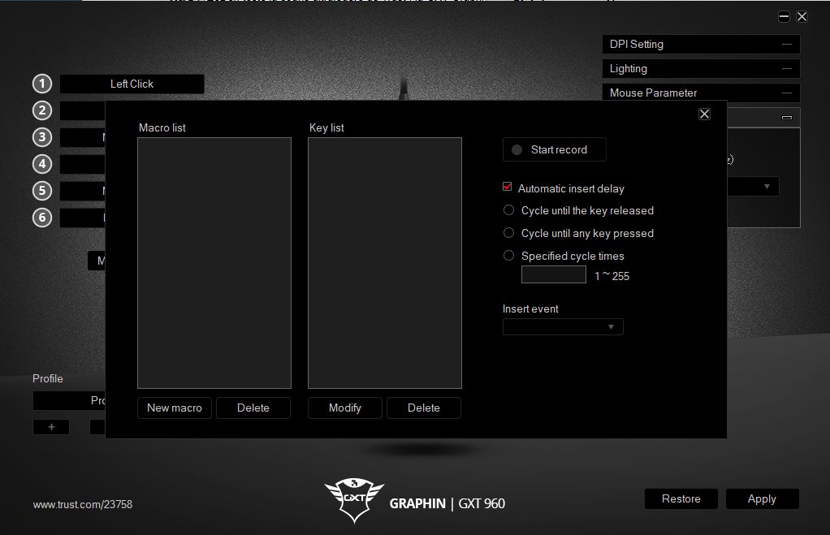Viewport: 830px width, 535px height.
Task: Uncheck the Automatic insert delay checkbox
Action: pos(507,188)
